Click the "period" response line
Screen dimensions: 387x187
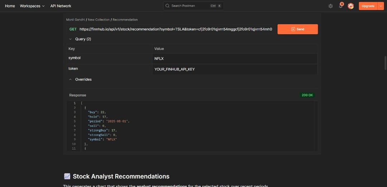[x=109, y=121]
